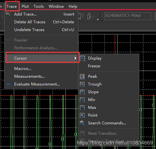Choose Delete All Traces
Screen dimensions: 156x149
coord(44,22)
